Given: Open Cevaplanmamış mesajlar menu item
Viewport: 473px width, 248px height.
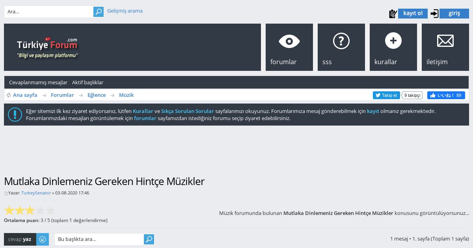Looking at the screenshot, I should click(x=38, y=82).
